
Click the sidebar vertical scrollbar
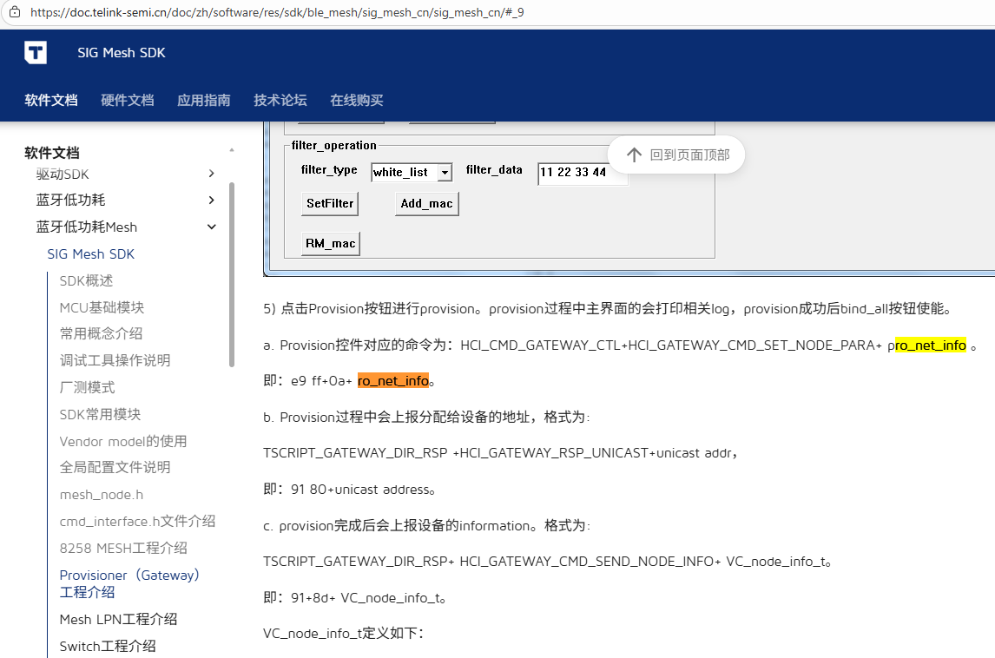pos(231,273)
